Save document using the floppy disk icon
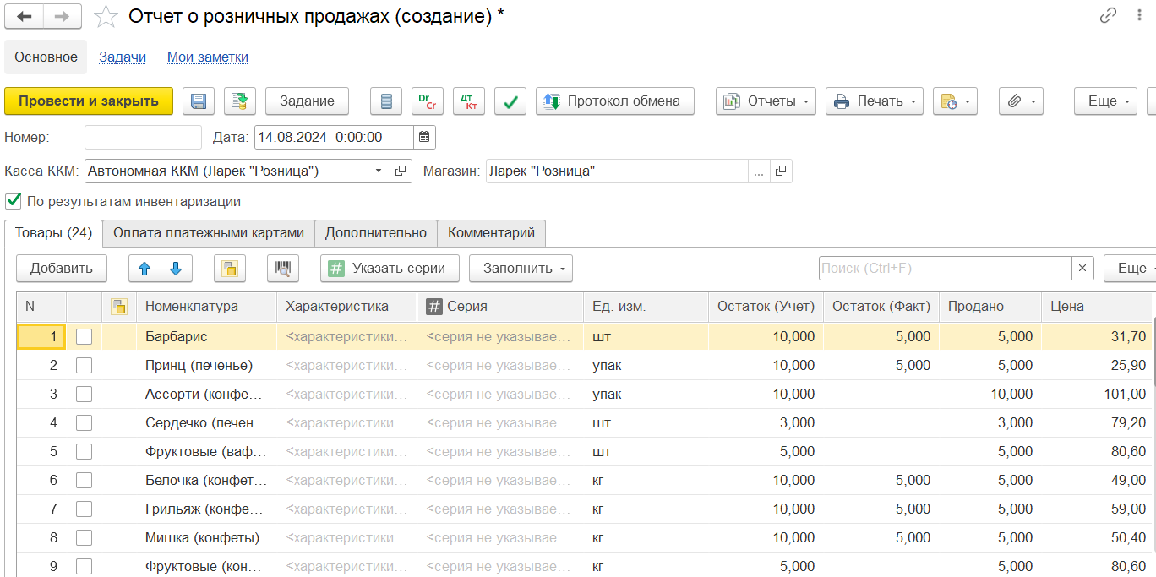Screen dimensions: 1156x577 click(199, 101)
